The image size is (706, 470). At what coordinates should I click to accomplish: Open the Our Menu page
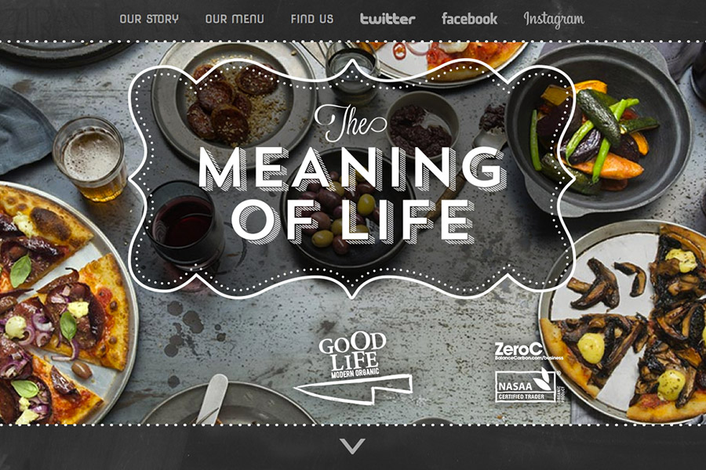tap(235, 19)
